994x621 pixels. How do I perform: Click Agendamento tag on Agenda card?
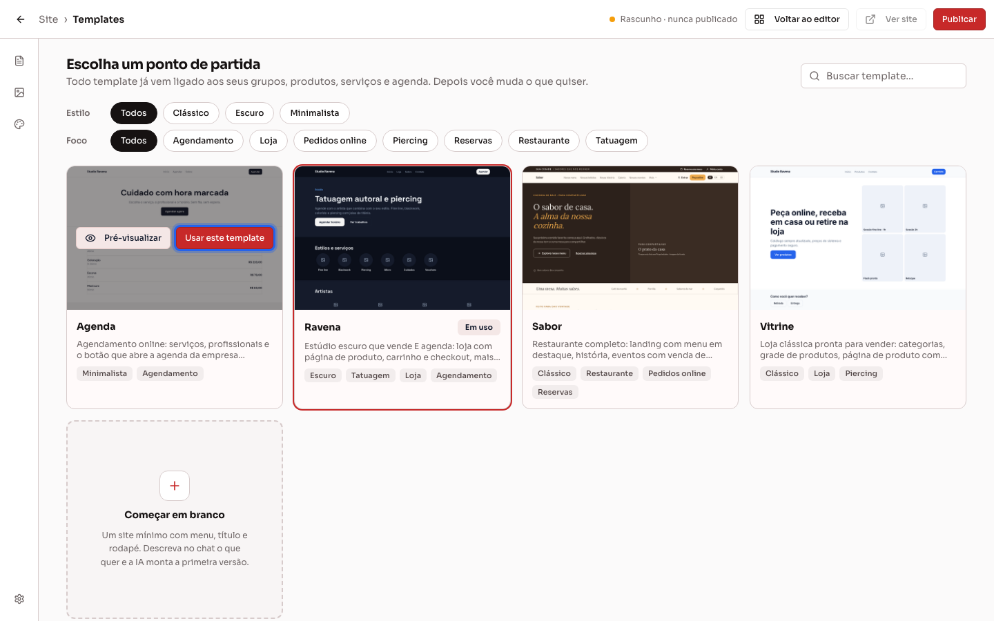click(170, 373)
